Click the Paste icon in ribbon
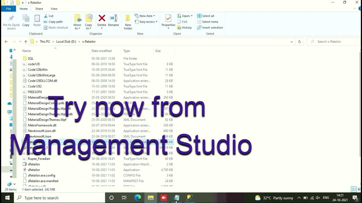The height and width of the screenshot is (203, 362). tap(37, 18)
